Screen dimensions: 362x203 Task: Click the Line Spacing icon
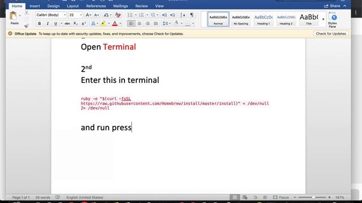point(165,24)
